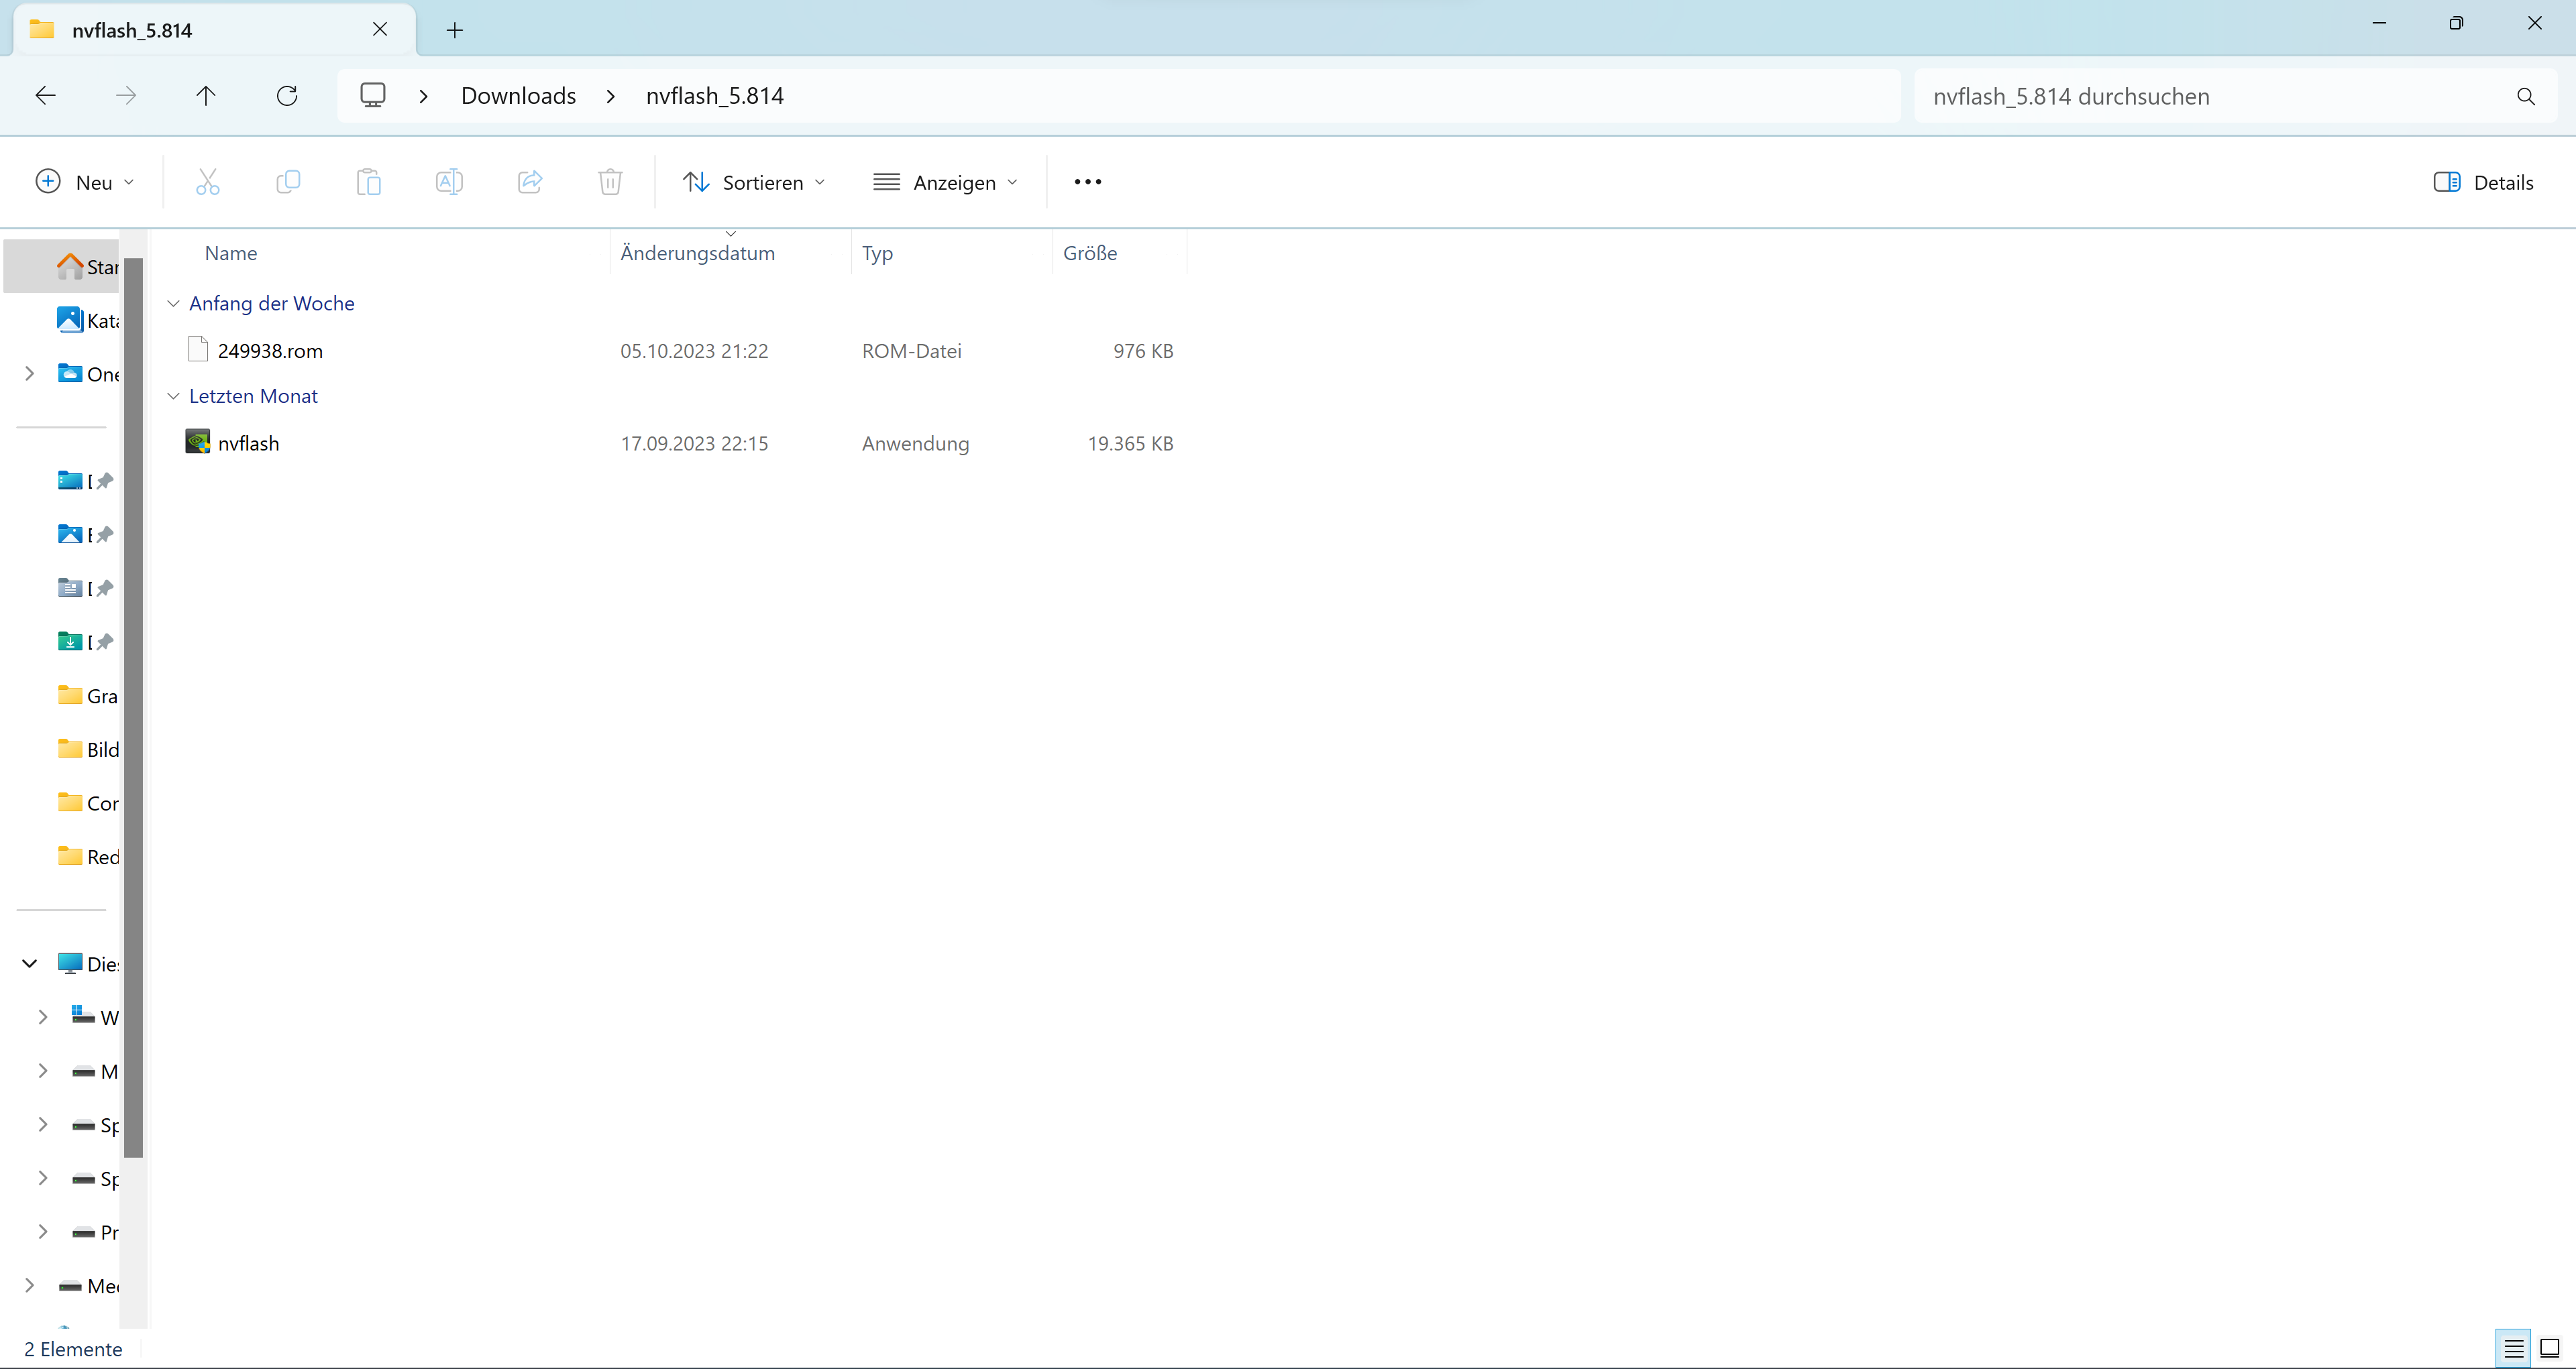Click the Refresh icon in navigation bar
Screen dimensions: 2576x1369
pyautogui.click(x=287, y=96)
